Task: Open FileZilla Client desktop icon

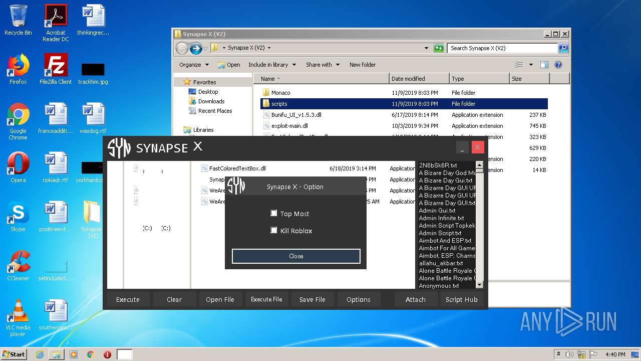Action: 56,69
